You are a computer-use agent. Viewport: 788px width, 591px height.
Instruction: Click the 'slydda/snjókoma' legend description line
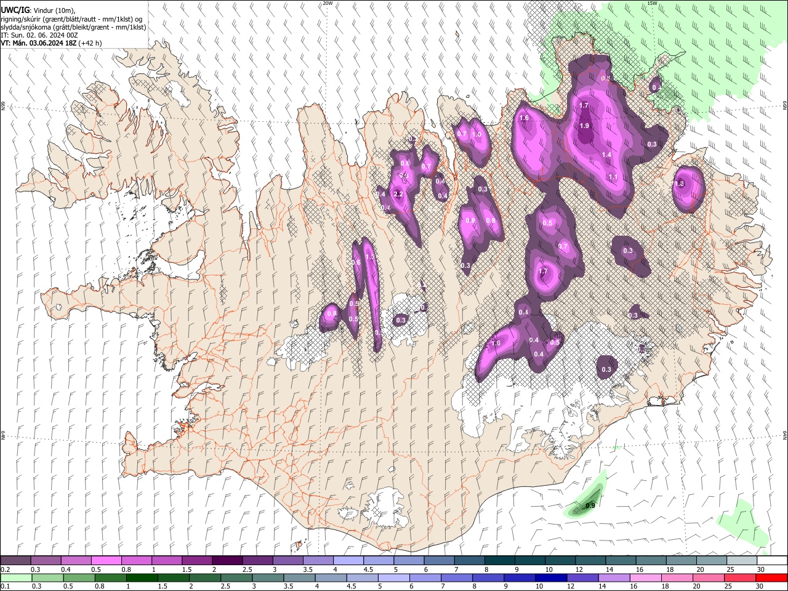tap(73, 27)
